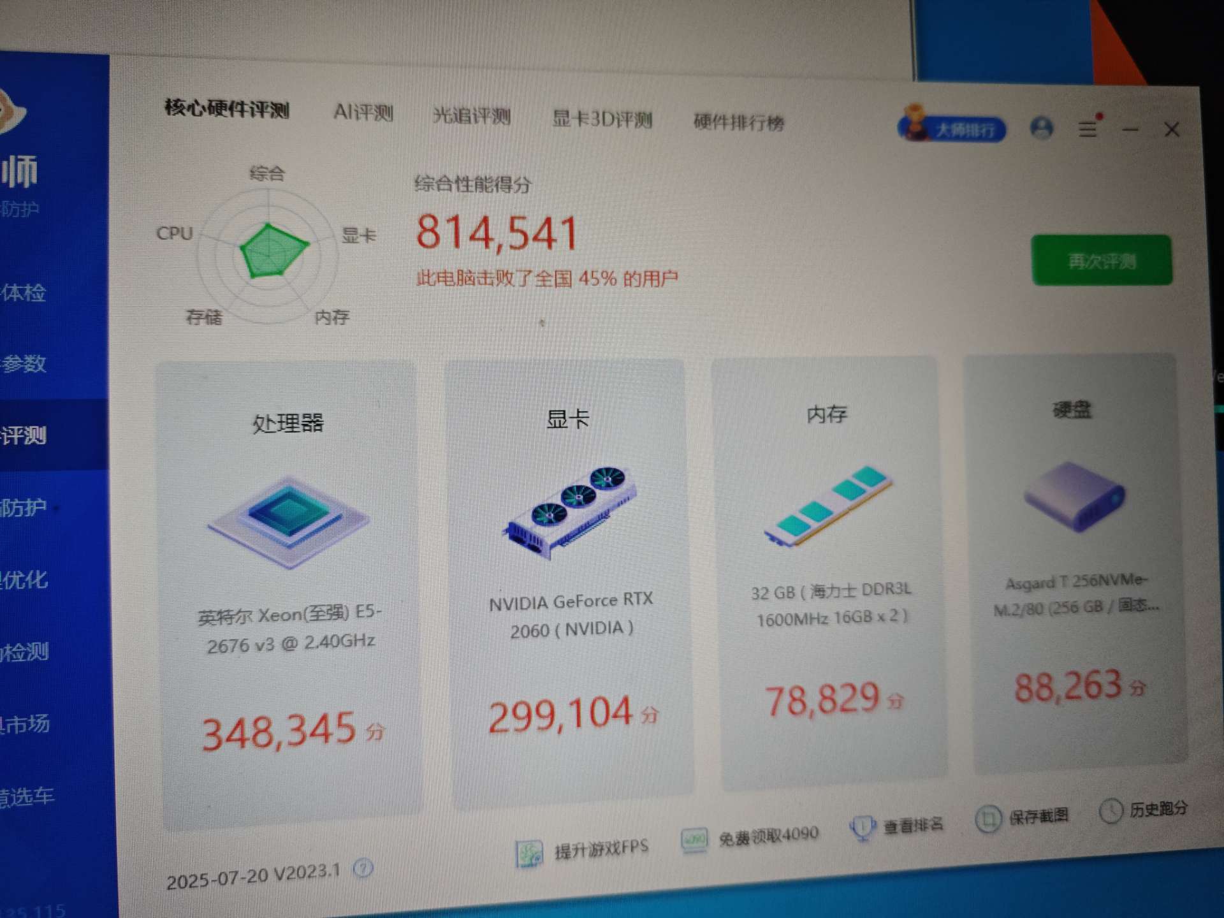Close the benchmark window

(1172, 130)
